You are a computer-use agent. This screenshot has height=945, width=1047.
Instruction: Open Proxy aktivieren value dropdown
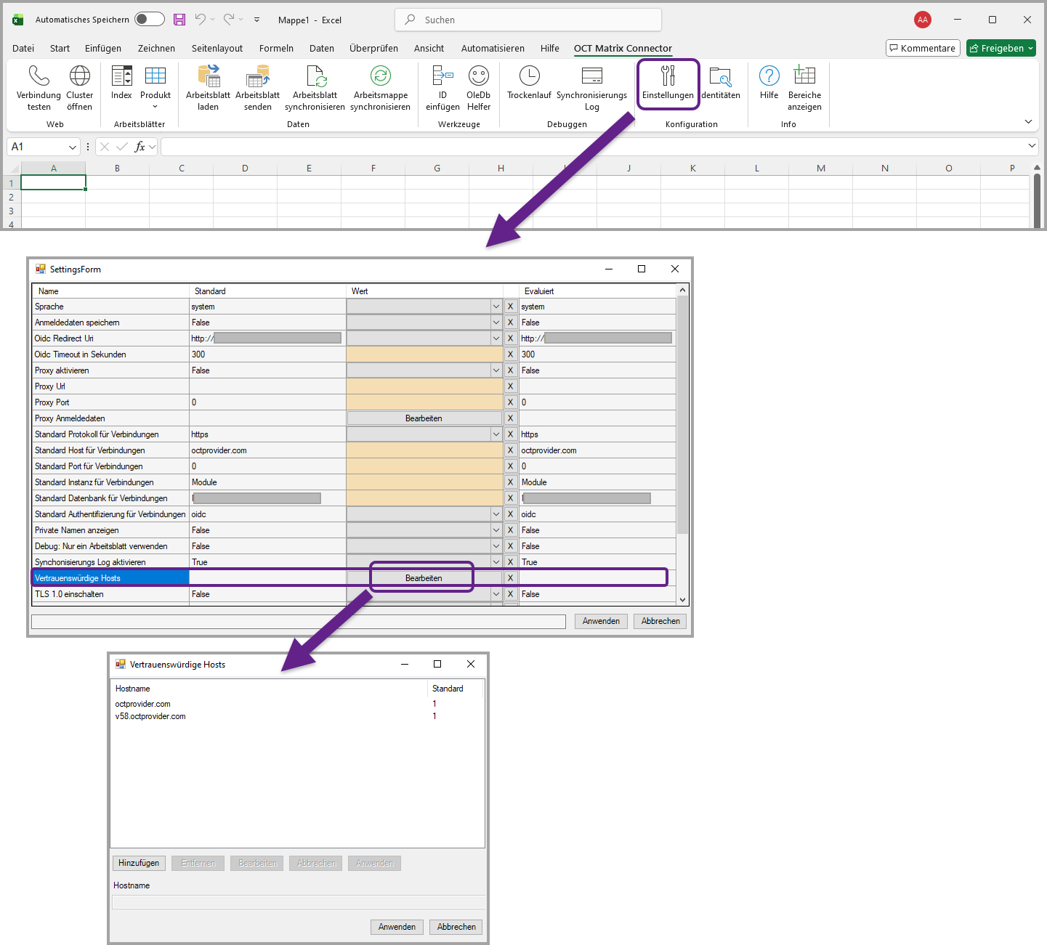[x=496, y=370]
